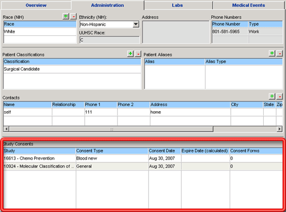Click the Phone Number column header

pos(230,24)
